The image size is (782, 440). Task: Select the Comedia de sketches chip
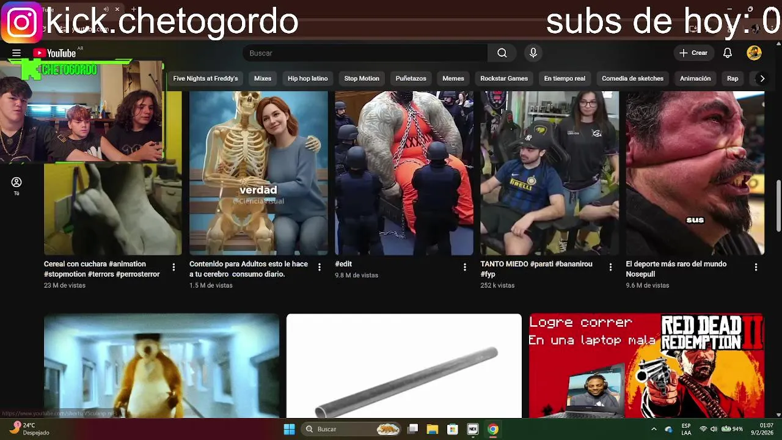point(632,78)
